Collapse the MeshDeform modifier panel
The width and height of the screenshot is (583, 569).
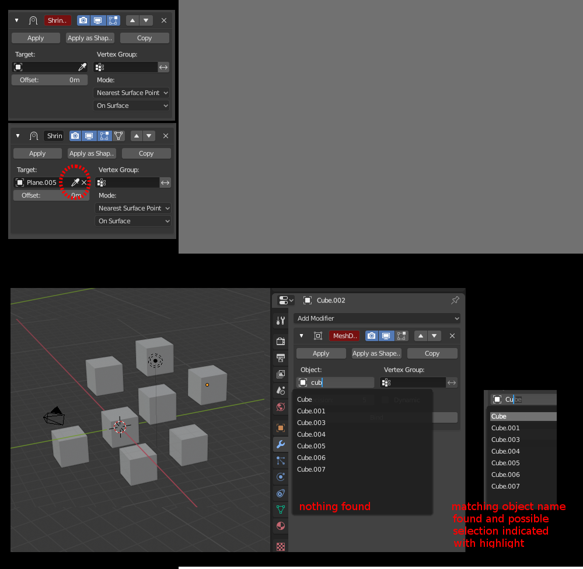tap(301, 336)
